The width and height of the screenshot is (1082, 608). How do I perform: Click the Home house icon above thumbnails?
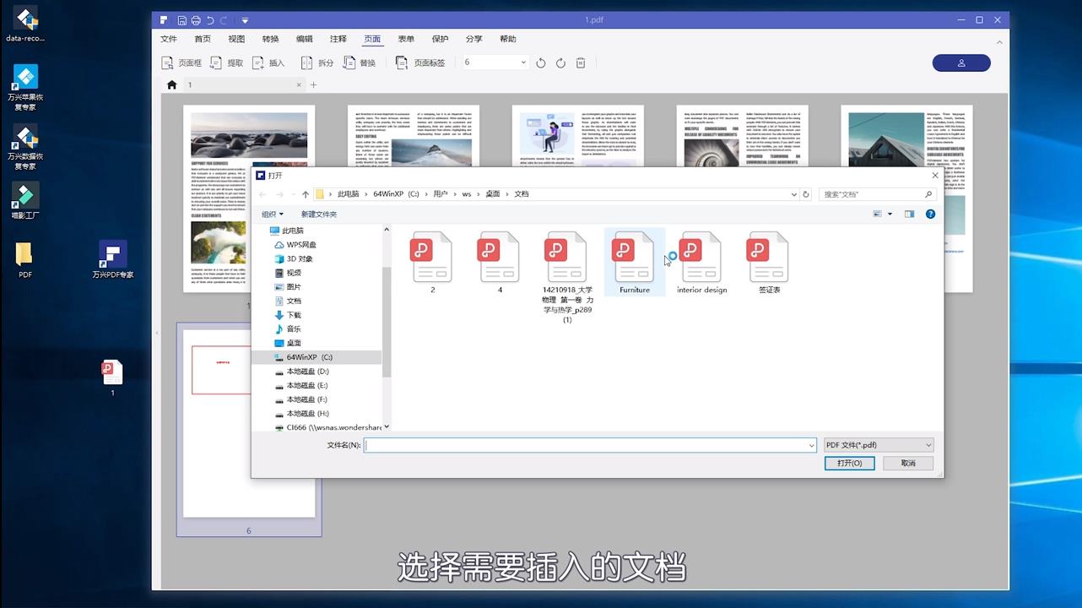click(x=171, y=84)
